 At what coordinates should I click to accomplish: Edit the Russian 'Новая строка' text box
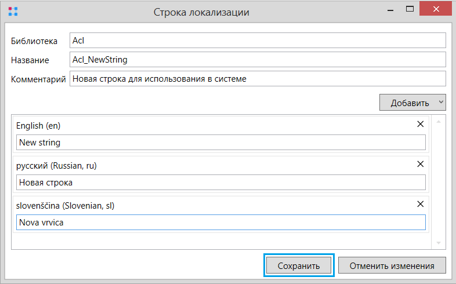click(220, 183)
